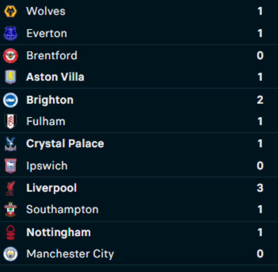Click the Everton club badge
Viewport: 278px width, 272px height.
(x=10, y=33)
